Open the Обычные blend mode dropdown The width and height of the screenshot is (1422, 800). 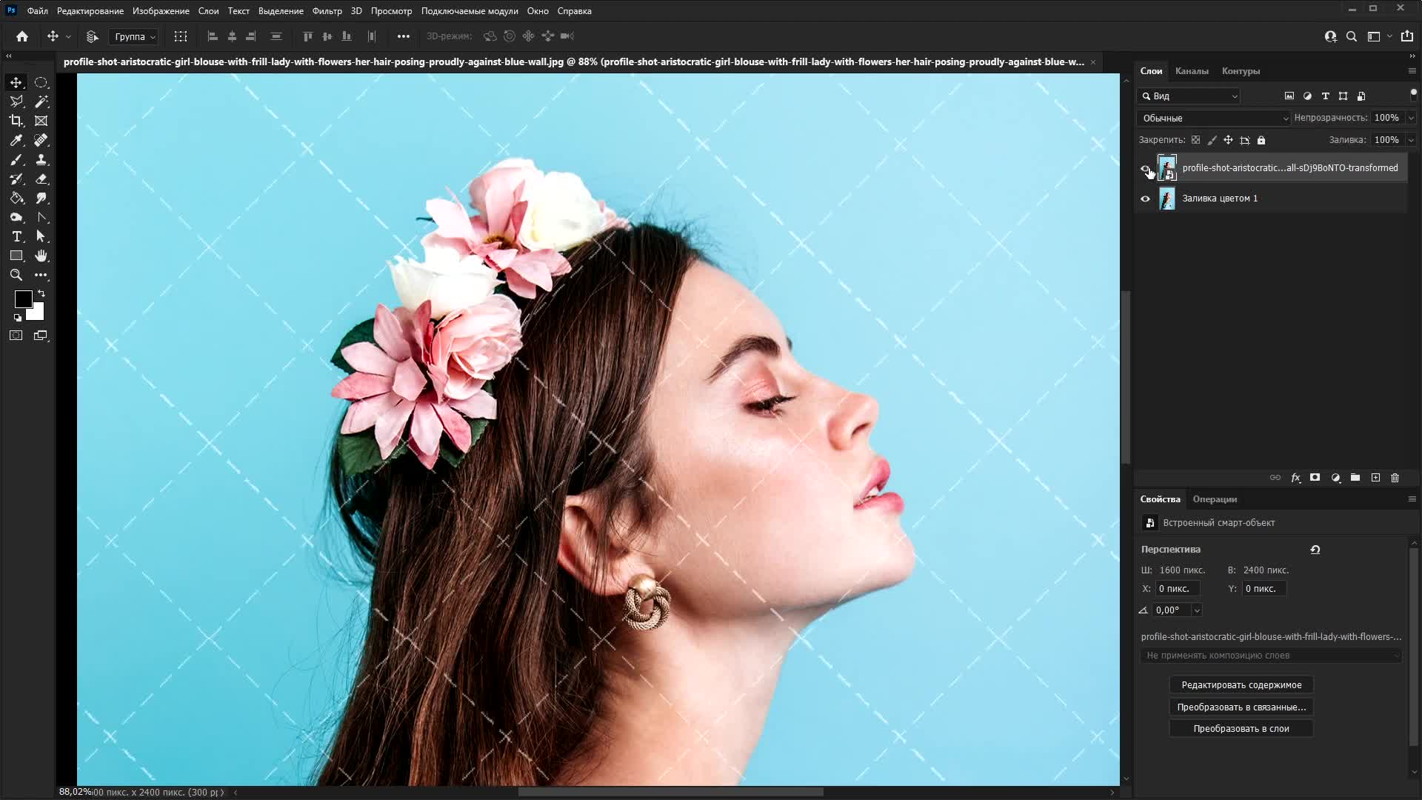pos(1213,118)
